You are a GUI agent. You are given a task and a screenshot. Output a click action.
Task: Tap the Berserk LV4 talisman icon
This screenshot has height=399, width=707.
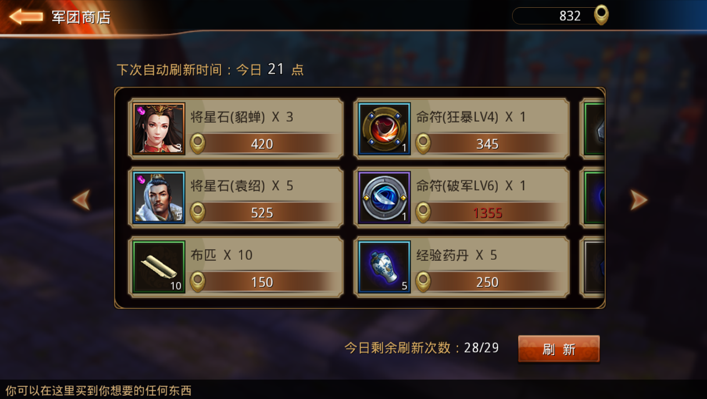click(384, 129)
